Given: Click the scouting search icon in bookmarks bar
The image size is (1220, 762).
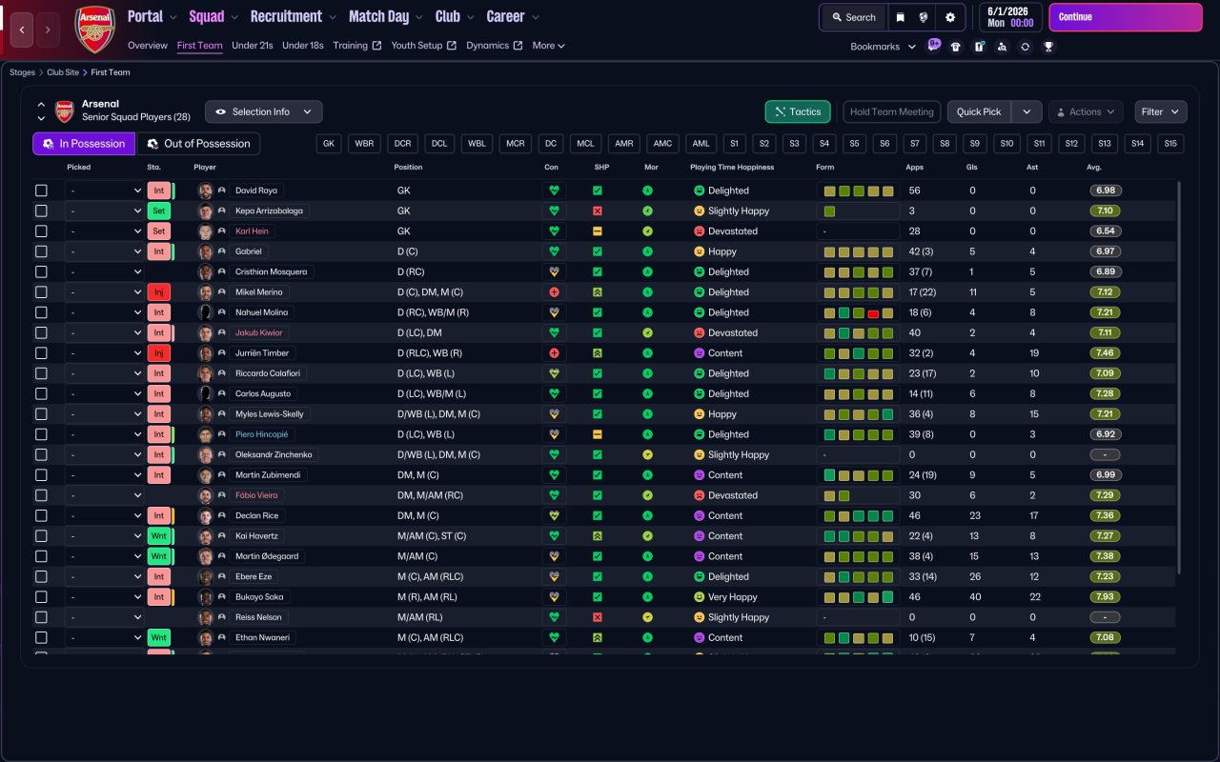Looking at the screenshot, I should click(x=1002, y=47).
